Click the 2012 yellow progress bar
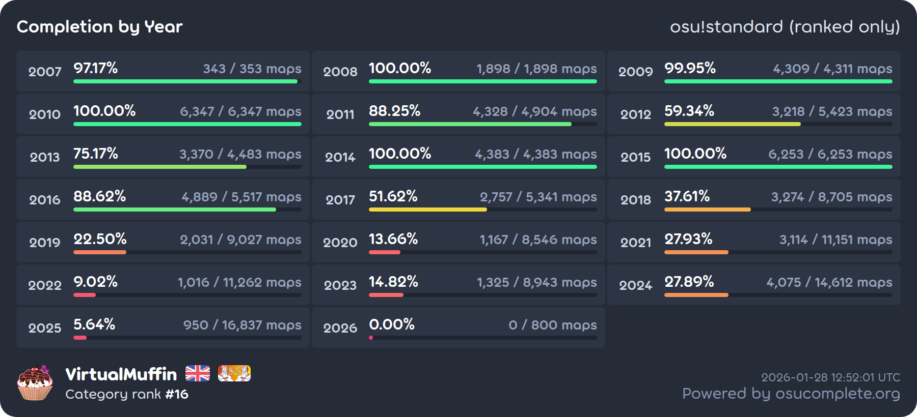This screenshot has width=917, height=417. [732, 124]
